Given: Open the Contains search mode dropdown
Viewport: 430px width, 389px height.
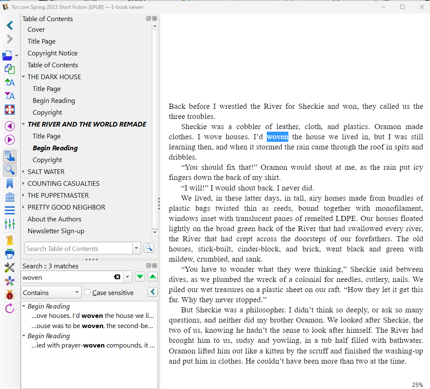Looking at the screenshot, I should coord(51,292).
